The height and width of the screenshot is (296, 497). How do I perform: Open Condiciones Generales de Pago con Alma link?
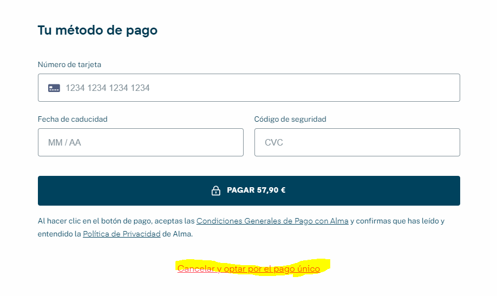[272, 221]
